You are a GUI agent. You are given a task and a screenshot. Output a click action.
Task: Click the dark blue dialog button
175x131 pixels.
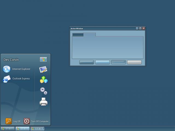pos(87,62)
